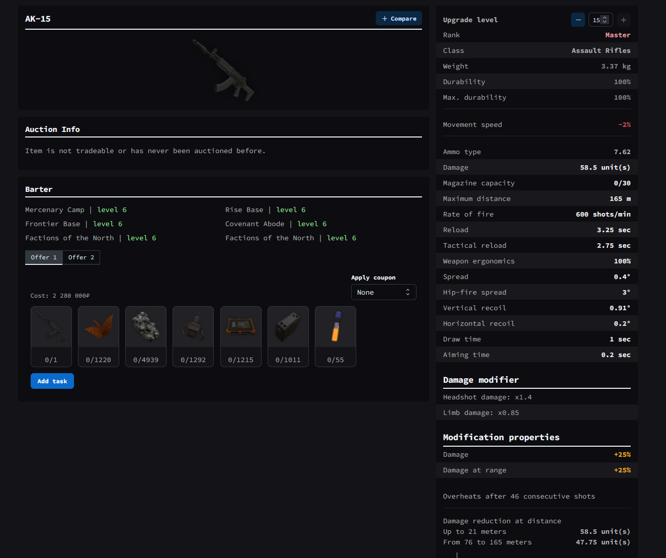Viewport: 666px width, 558px height.
Task: Click Overheats after 46 consecutive shots text
Action: 519,497
